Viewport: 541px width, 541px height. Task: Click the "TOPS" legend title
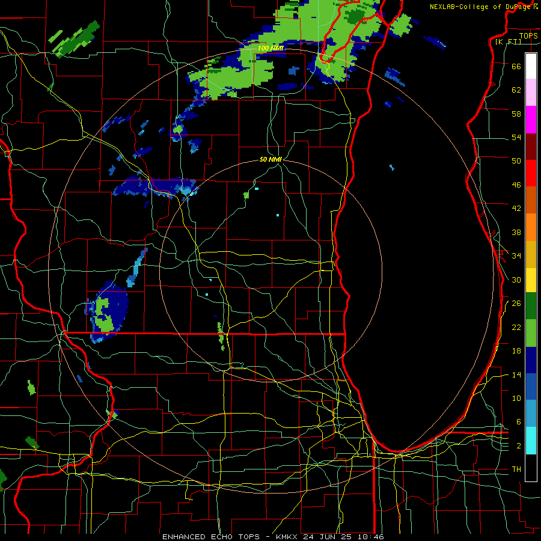pos(528,35)
